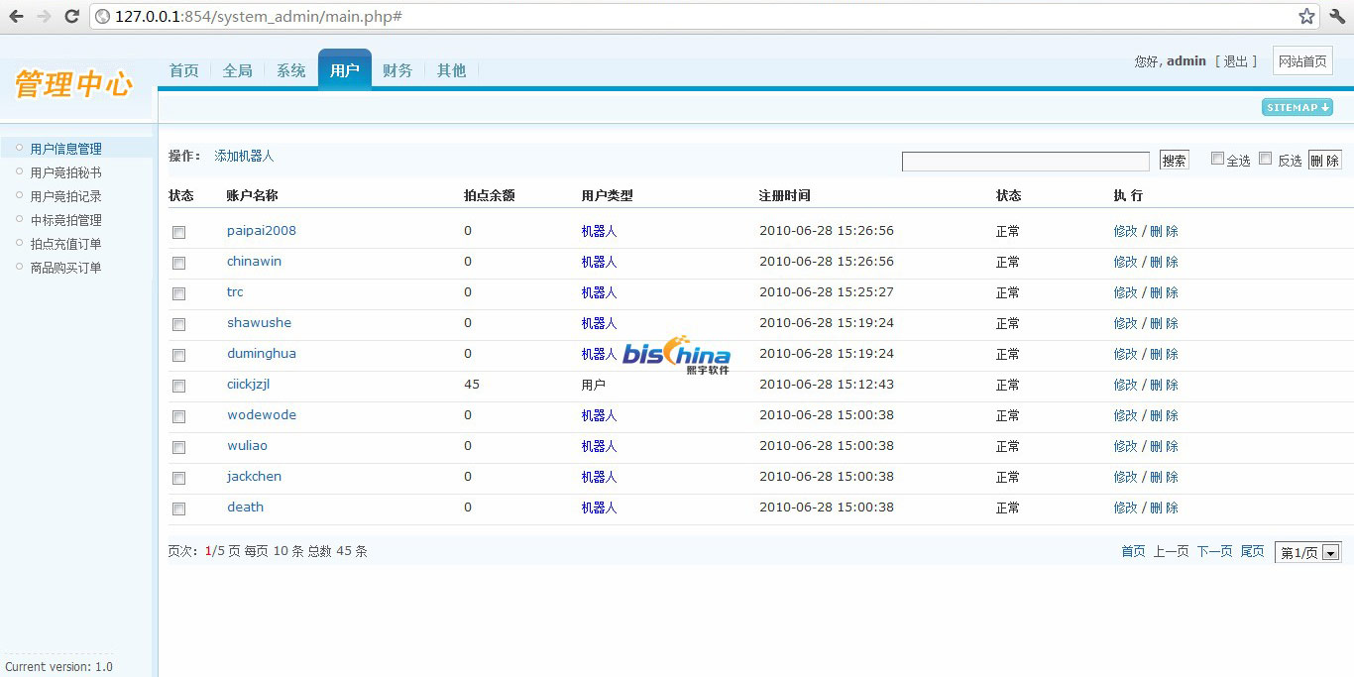Image resolution: width=1354 pixels, height=677 pixels.
Task: Click 删除 in the duminghua row
Action: 1165,354
